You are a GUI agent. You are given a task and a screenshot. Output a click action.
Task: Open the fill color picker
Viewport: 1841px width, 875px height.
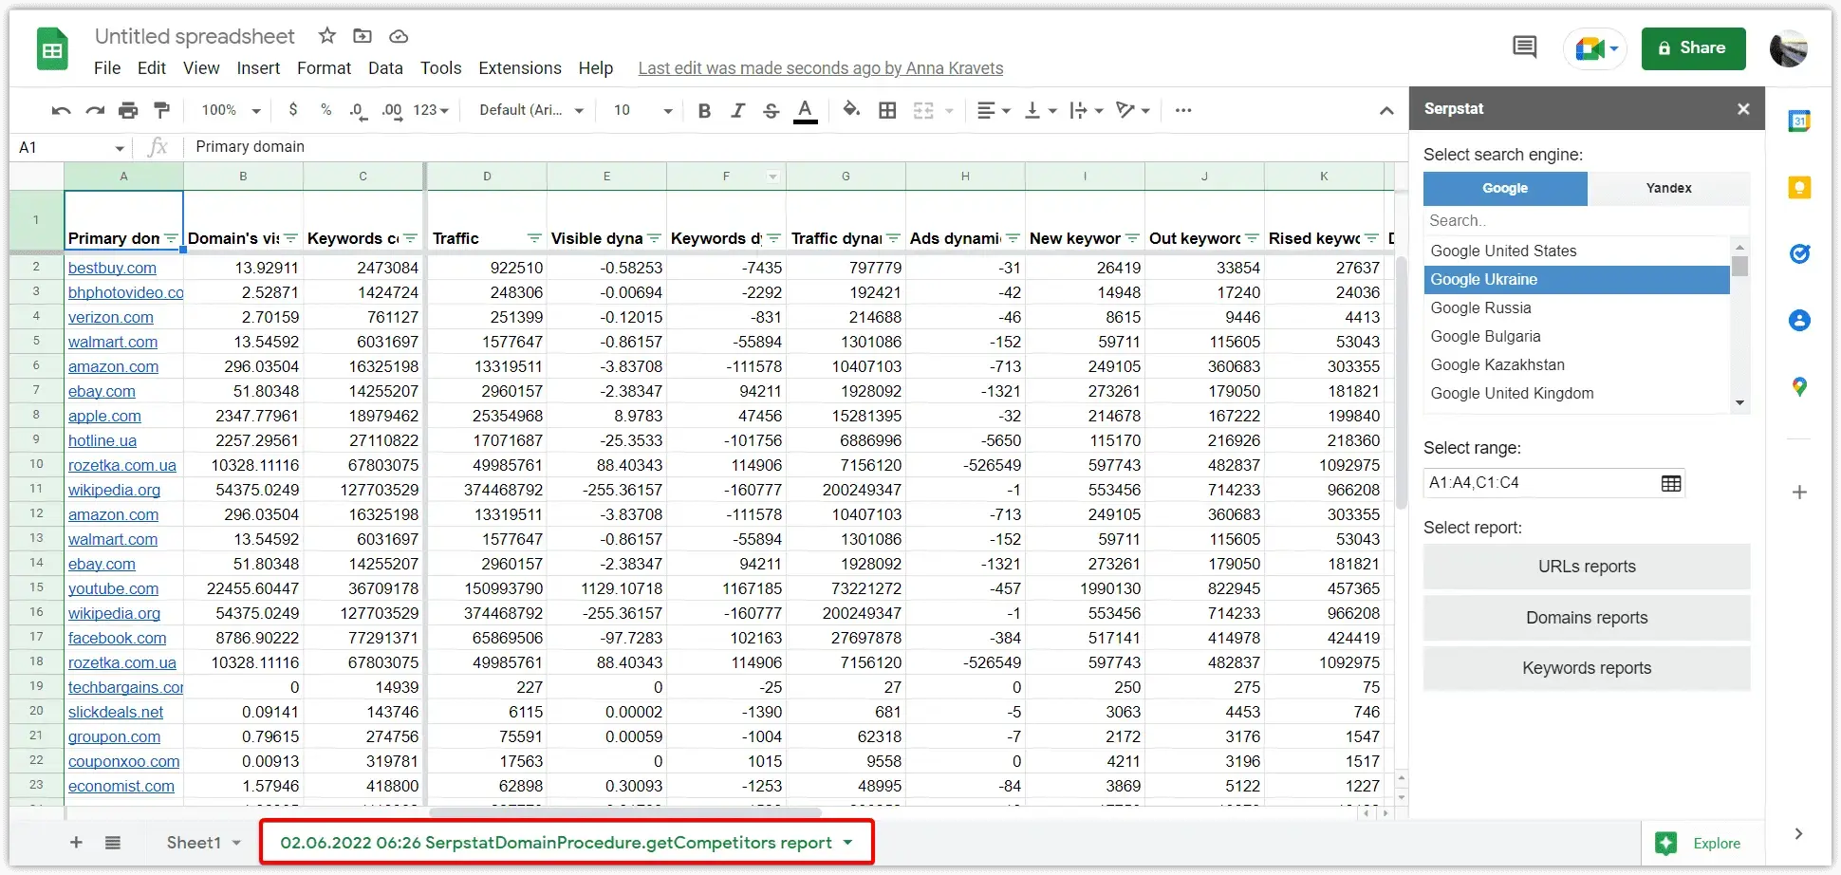tap(851, 110)
